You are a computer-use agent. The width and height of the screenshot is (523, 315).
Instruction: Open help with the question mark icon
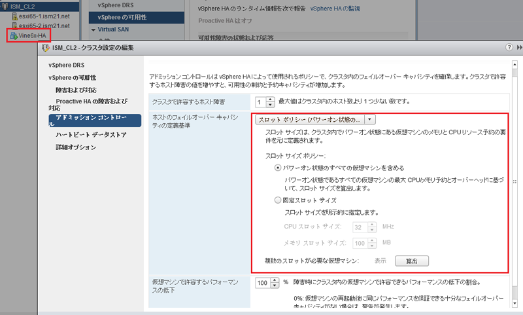point(509,48)
